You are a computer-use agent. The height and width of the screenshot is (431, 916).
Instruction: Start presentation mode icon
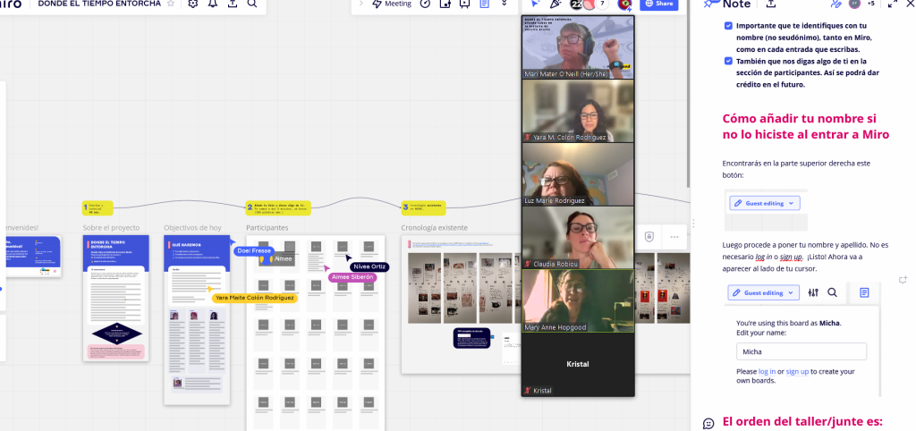464,4
